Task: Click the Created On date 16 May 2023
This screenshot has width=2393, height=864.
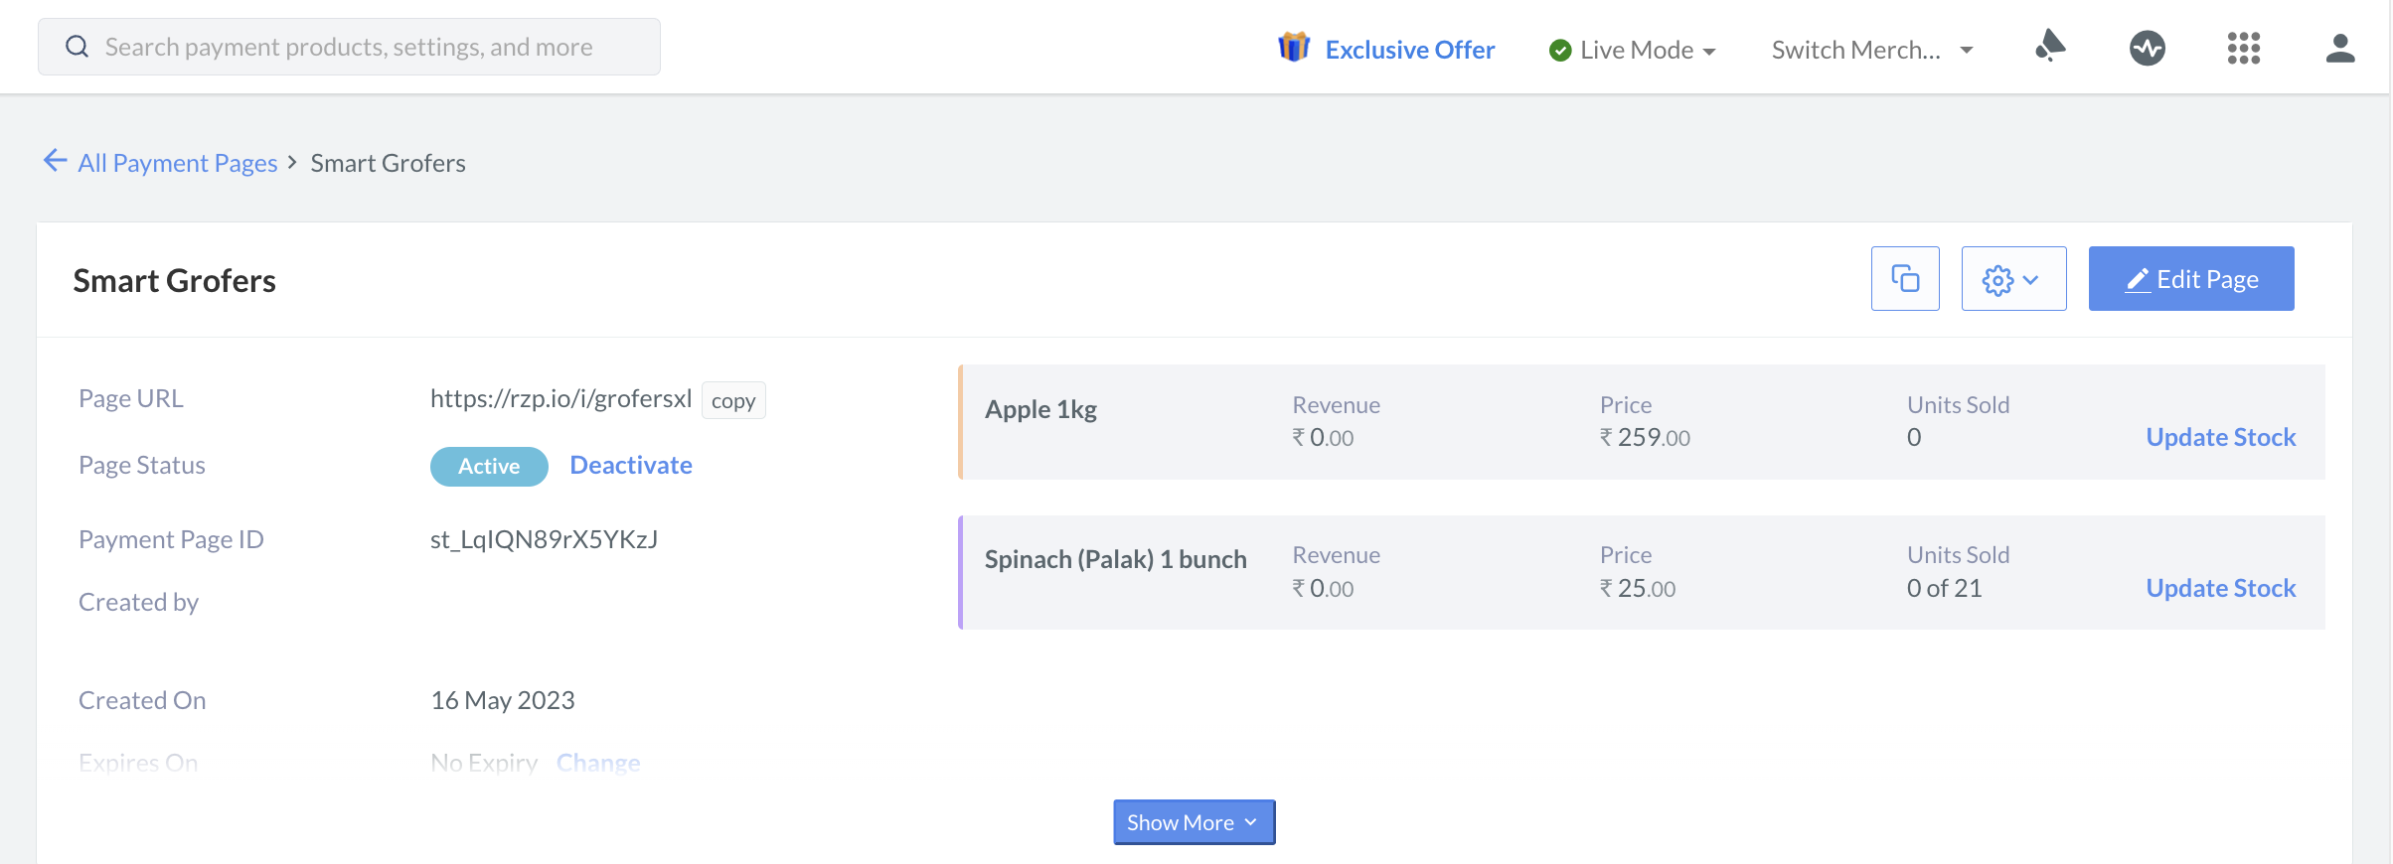Action: click(503, 700)
